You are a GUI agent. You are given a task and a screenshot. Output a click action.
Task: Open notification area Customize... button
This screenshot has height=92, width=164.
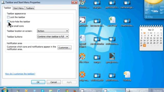[x=65, y=48]
